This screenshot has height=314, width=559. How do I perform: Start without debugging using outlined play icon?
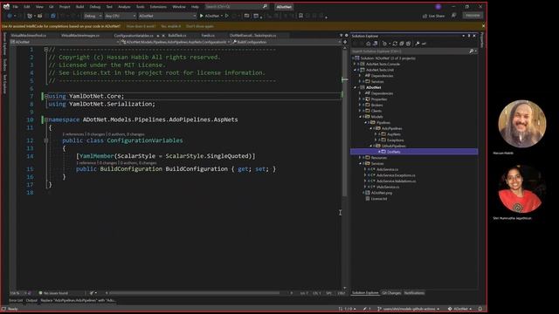pos(227,16)
